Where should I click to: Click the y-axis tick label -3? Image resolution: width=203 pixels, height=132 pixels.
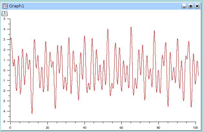point(4,101)
